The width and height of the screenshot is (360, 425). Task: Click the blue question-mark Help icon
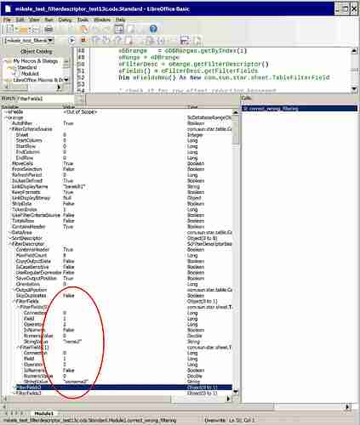pyautogui.click(x=153, y=29)
